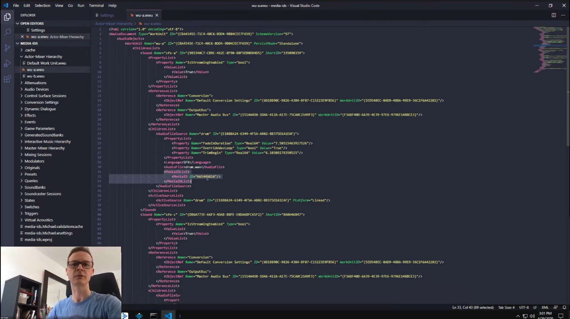Click the volume icon in system tray
Viewport: 570px width, 319px height.
532,316
